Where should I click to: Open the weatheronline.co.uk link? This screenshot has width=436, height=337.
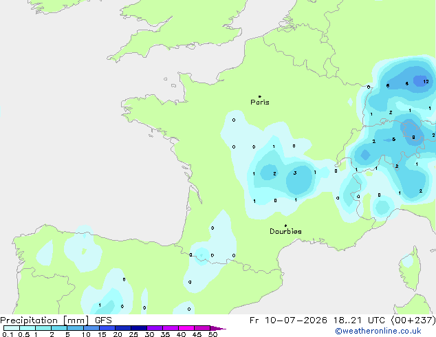coord(378,331)
